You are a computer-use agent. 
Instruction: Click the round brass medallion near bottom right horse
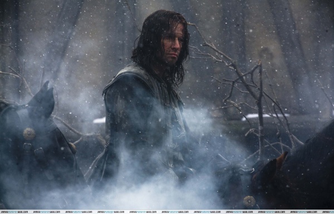pos(249,201)
